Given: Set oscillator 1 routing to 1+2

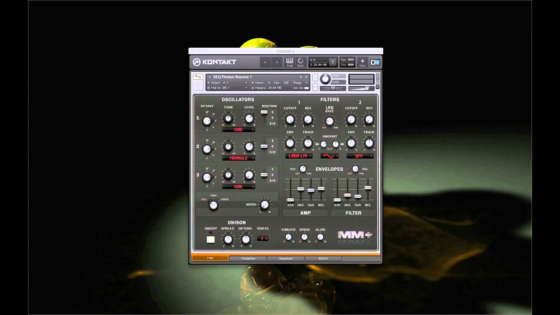Looking at the screenshot, I should click(272, 124).
